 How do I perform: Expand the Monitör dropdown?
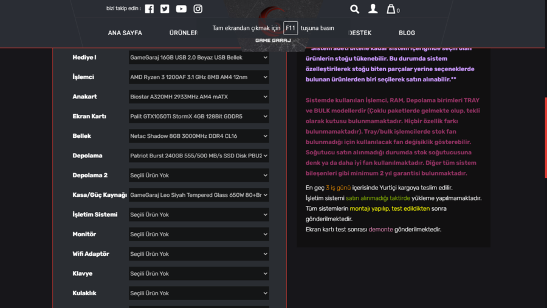point(199,234)
